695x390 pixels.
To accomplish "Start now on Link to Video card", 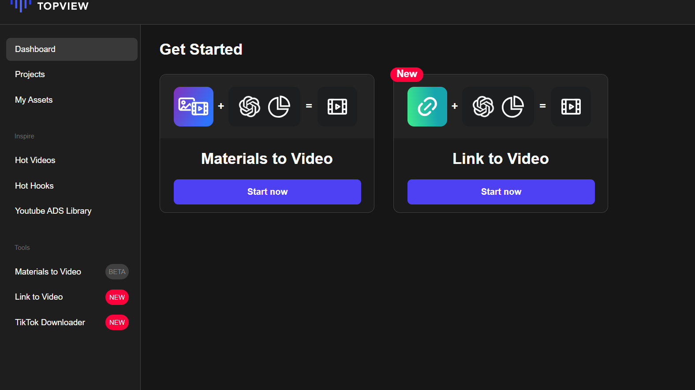I will coord(501,192).
